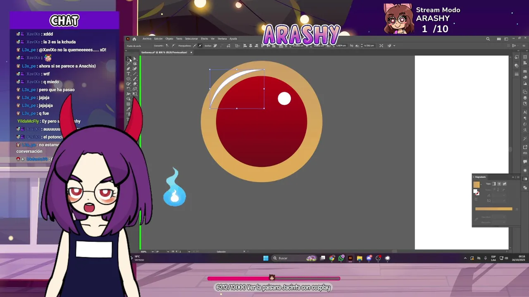Screen dimensions: 529x297
Task: Toggle convert anchor to corner point
Action: coord(167,46)
